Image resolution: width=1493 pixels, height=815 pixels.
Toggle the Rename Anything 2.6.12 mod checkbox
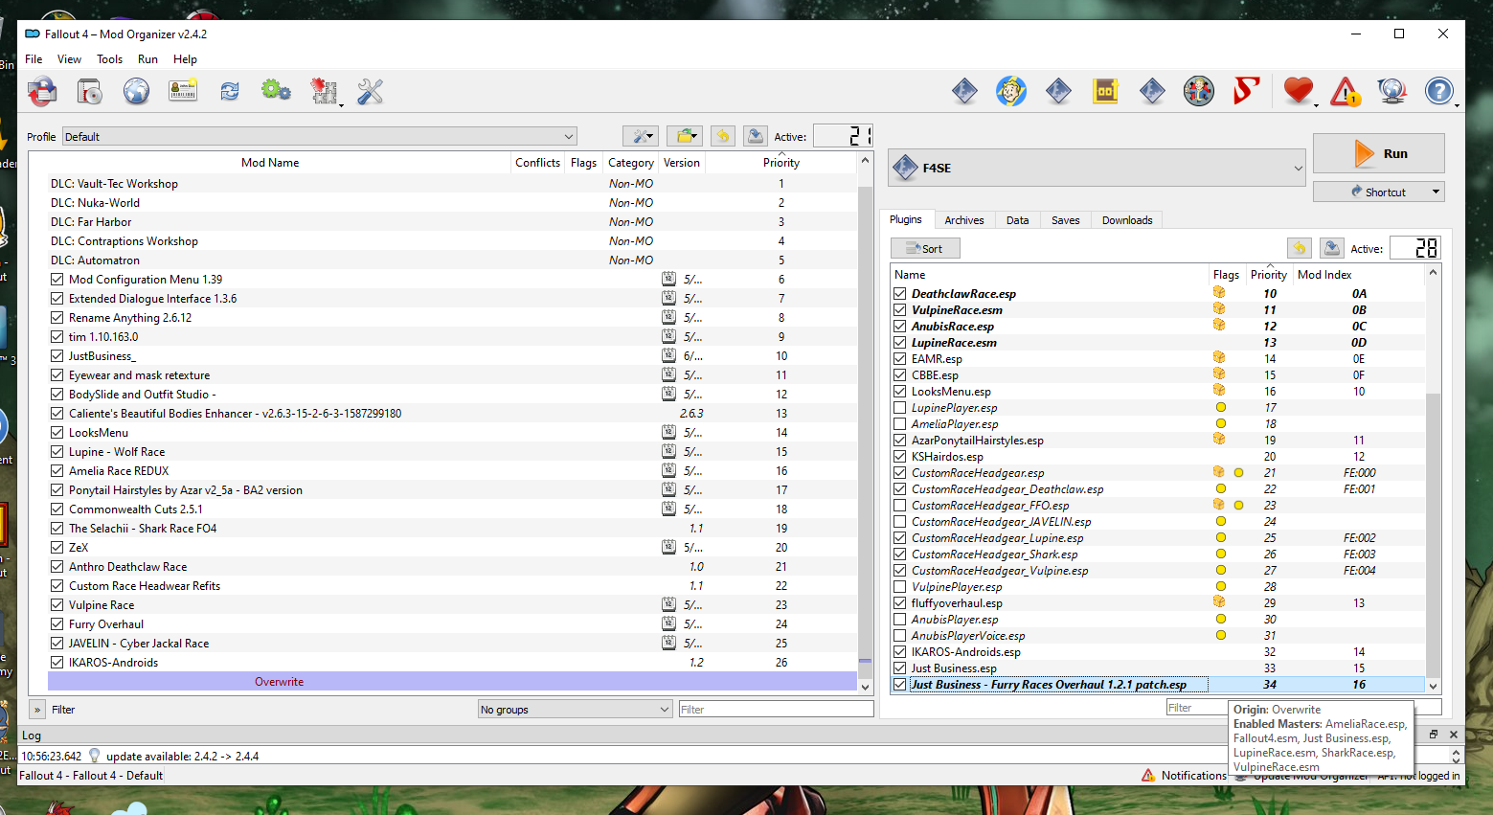[x=57, y=318]
